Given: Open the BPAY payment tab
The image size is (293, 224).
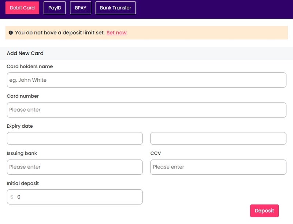Looking at the screenshot, I should 81,8.
